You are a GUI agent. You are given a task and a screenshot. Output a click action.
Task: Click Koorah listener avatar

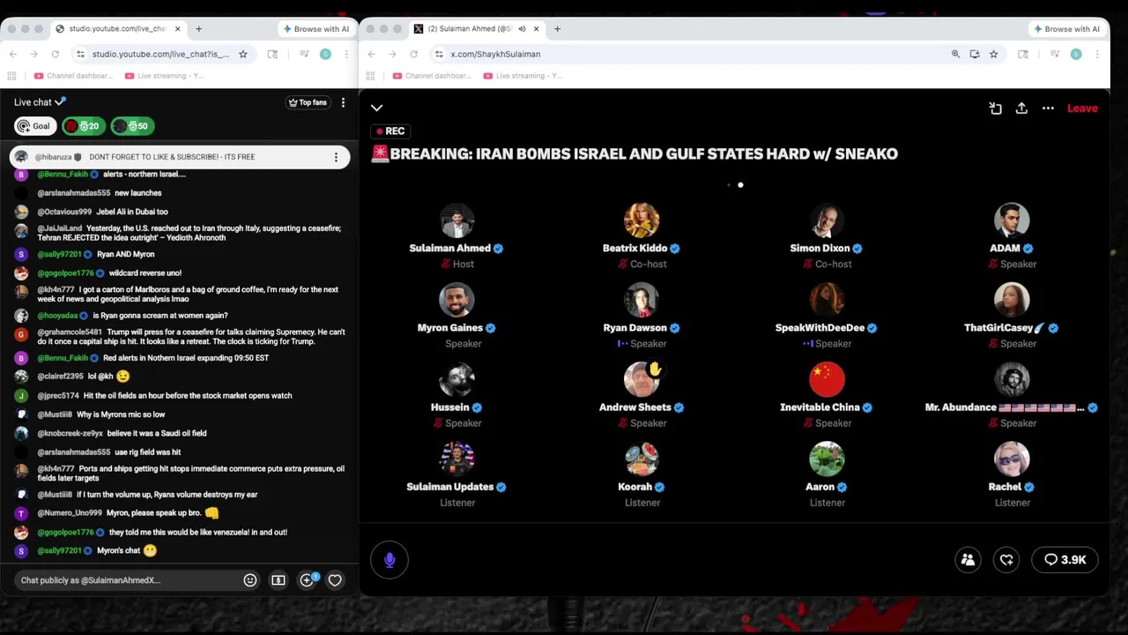click(x=642, y=459)
